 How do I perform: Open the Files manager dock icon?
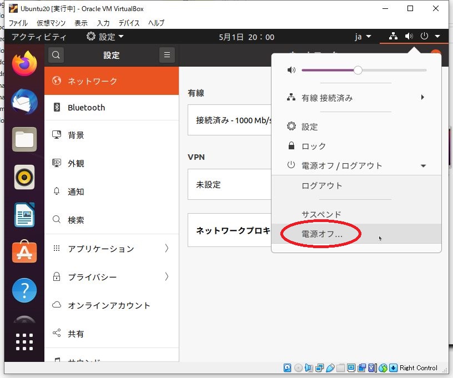24,139
